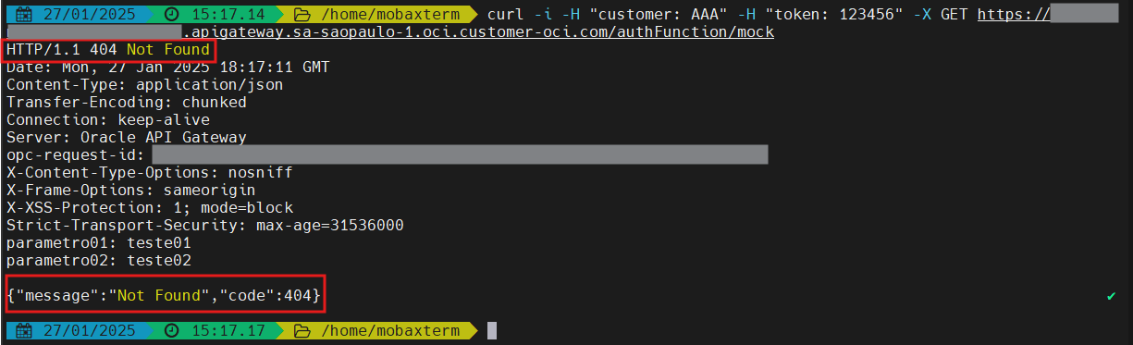Screen dimensions: 1133x345
Task: Click the Strict-Transport-Security header line
Action: 204,226
